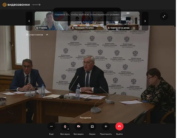Show previous participants with left arrow

point(29,21)
